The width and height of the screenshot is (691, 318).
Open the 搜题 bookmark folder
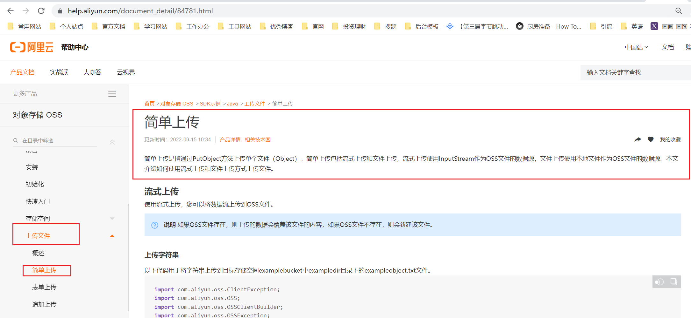point(386,26)
